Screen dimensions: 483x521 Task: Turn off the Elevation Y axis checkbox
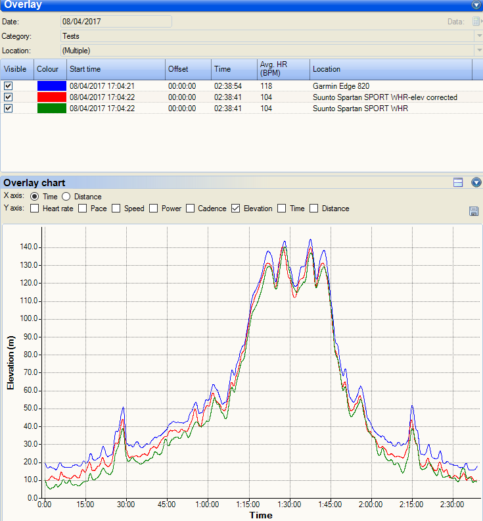coord(236,209)
